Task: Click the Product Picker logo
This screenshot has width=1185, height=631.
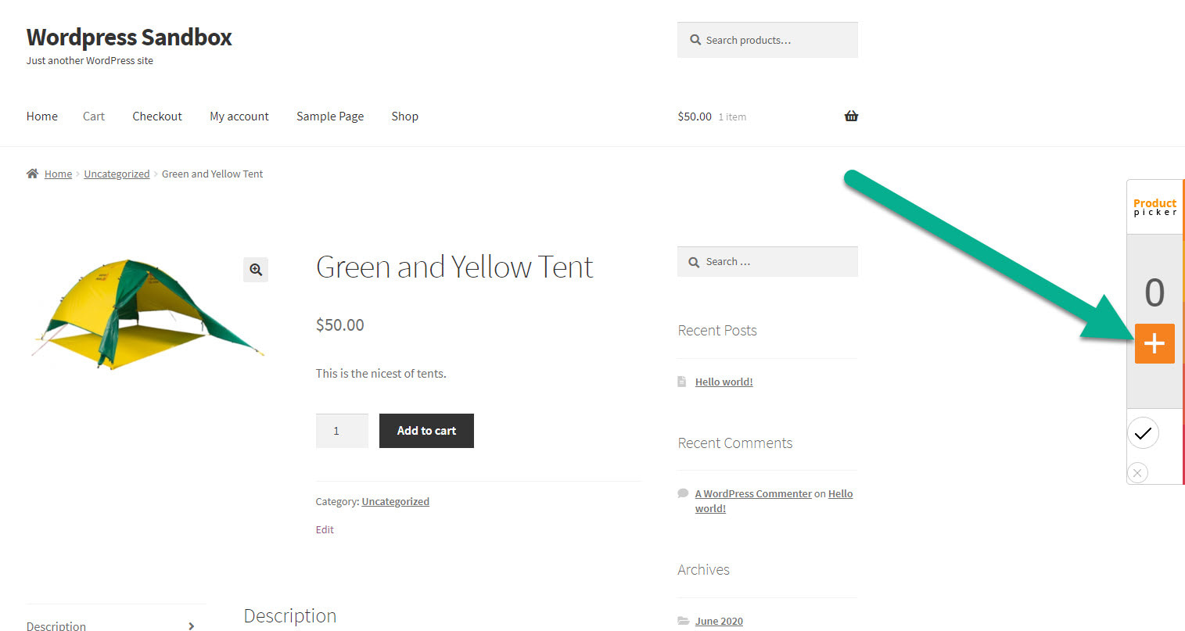Action: 1154,207
